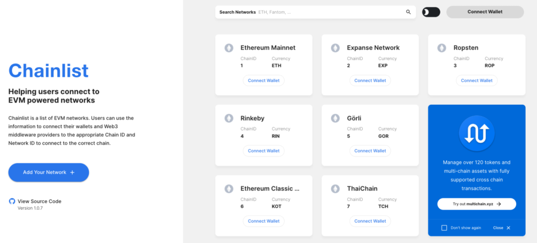Click the Görli card title
This screenshot has width=537, height=243.
pyautogui.click(x=354, y=119)
